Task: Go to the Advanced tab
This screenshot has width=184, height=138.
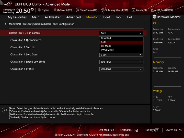Action: point(73,17)
